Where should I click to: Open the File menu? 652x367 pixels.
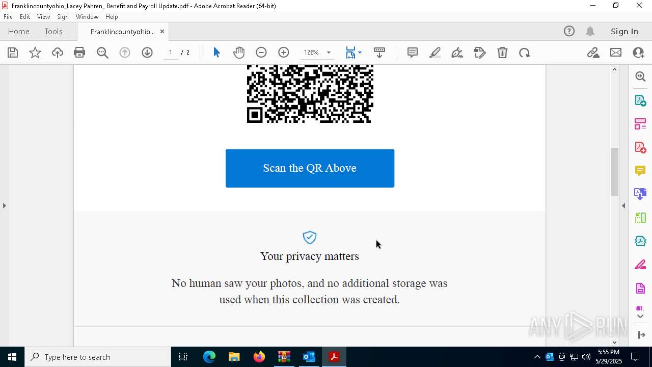[8, 17]
